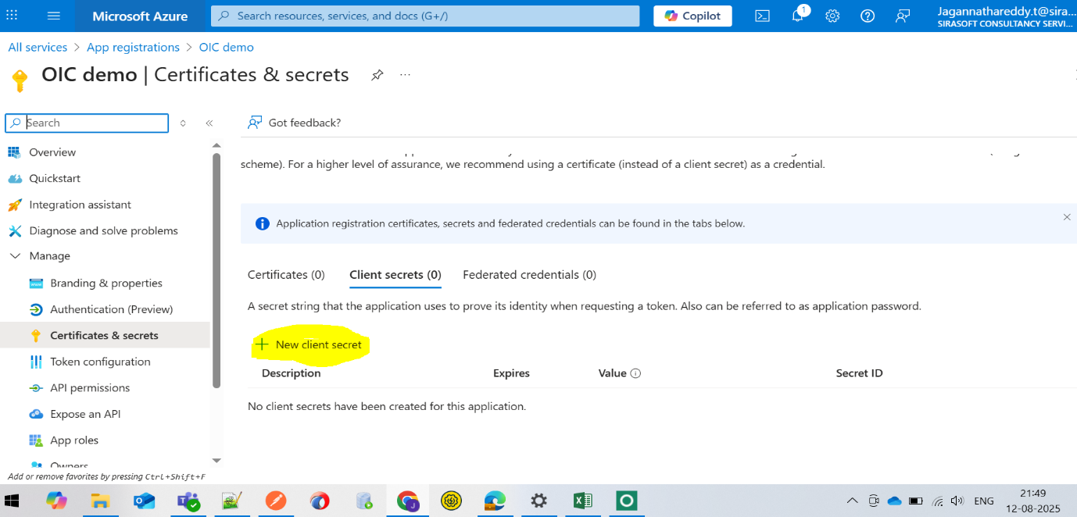Open the Help question mark icon
The image size is (1077, 517).
coord(868,16)
